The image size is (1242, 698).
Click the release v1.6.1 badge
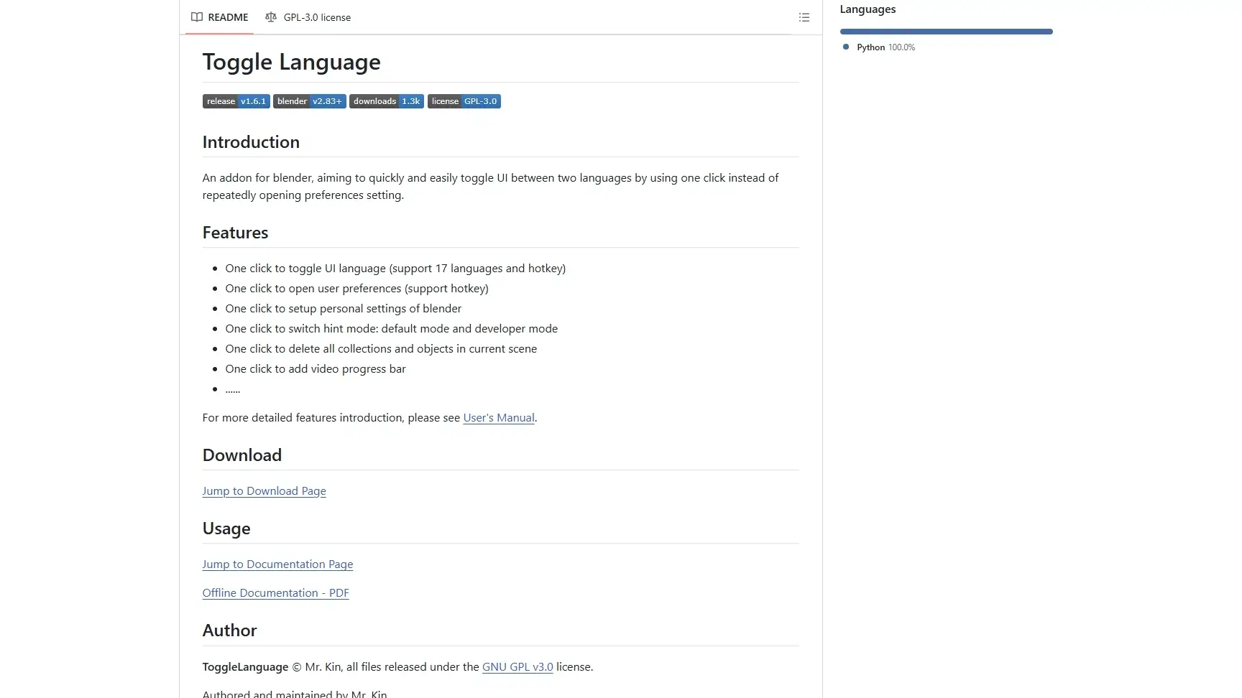click(236, 101)
